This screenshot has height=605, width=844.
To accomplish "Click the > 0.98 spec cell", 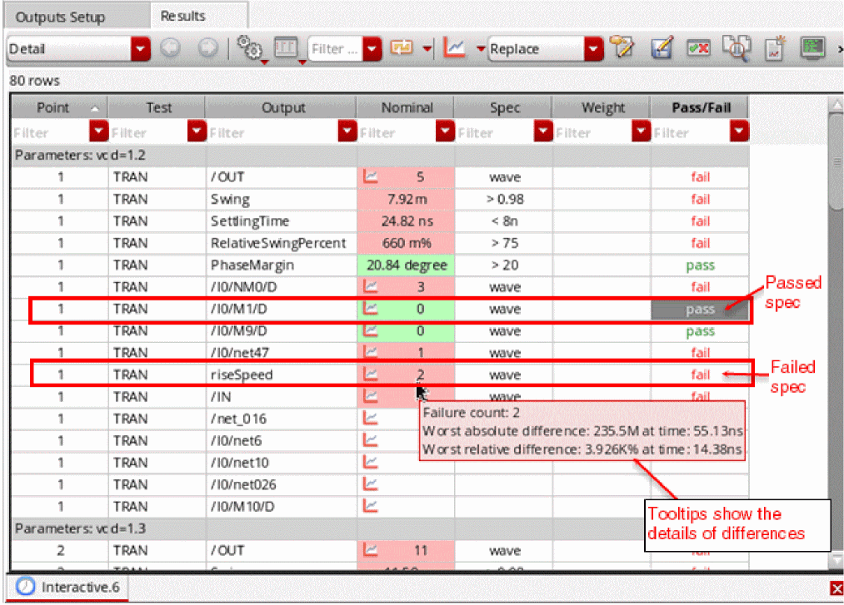I will pyautogui.click(x=504, y=199).
